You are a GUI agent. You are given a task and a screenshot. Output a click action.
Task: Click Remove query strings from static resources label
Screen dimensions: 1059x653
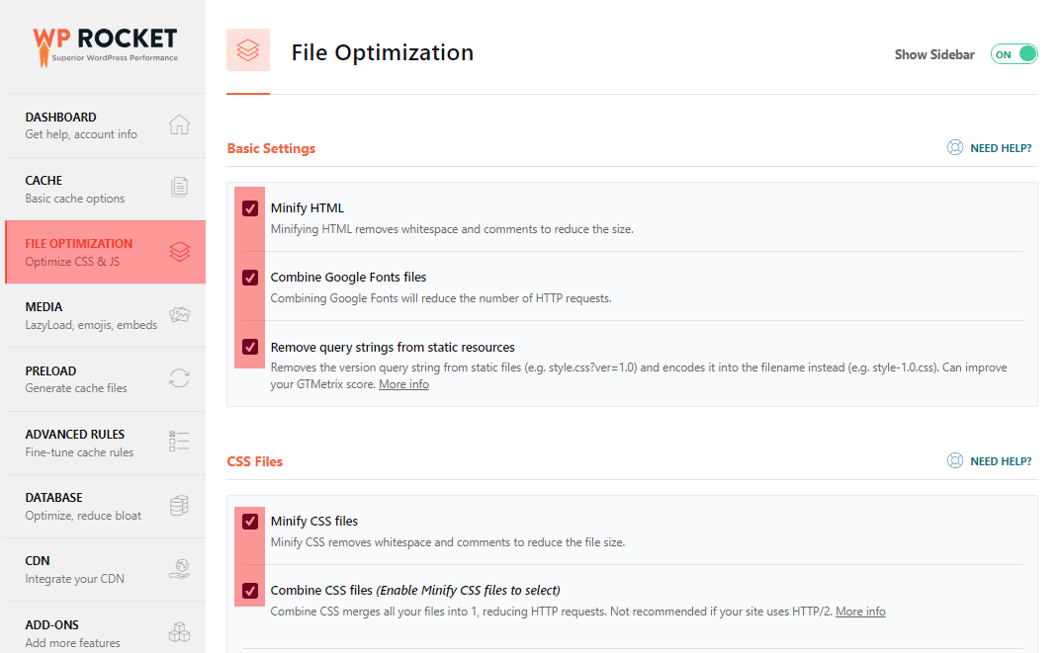coord(393,348)
